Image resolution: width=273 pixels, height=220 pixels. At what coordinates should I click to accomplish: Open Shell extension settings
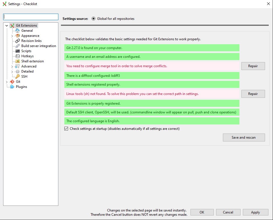pos(18,61)
